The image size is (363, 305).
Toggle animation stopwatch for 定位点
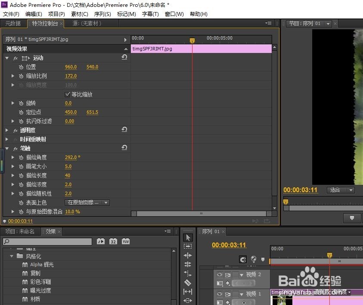pyautogui.click(x=21, y=112)
